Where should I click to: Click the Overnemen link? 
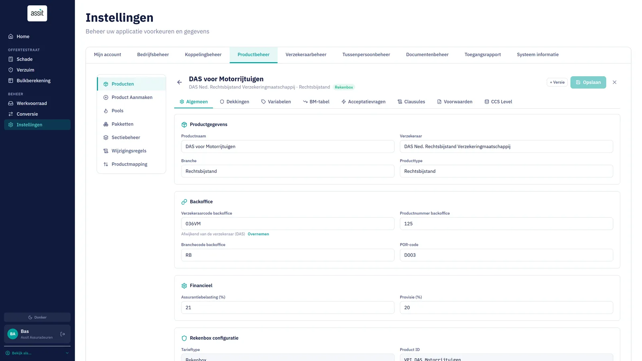point(258,234)
